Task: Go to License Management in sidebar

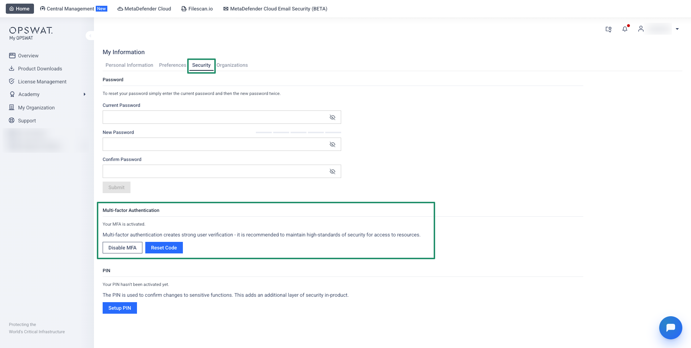Action: pos(42,82)
